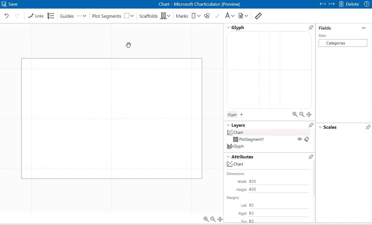Click the right-arrow icon in title bar

tap(332, 4)
